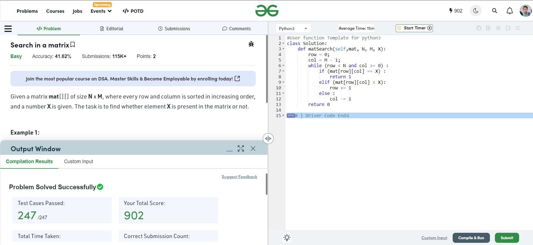
Task: Click the Join DSA course banner
Action: coord(133,79)
